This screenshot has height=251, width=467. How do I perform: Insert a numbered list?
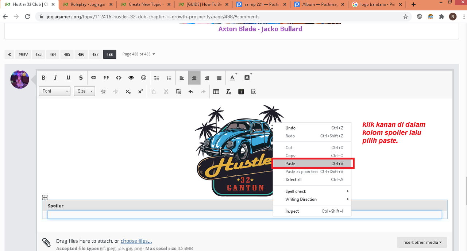169,78
